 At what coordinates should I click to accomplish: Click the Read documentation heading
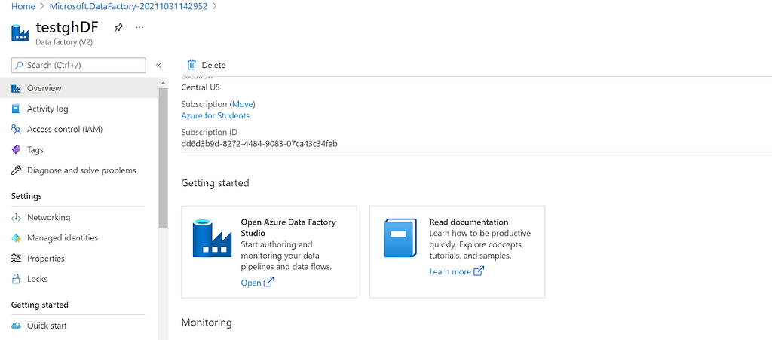click(469, 222)
